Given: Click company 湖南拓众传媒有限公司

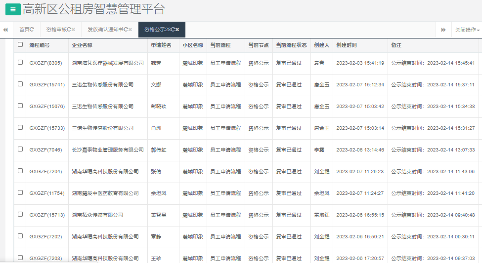Looking at the screenshot, I should coord(97,215).
